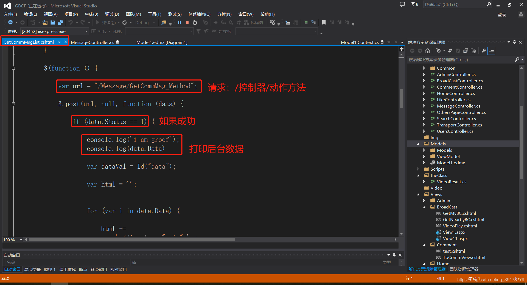
Task: Collapse the $(function () outlining block
Action: [13, 68]
